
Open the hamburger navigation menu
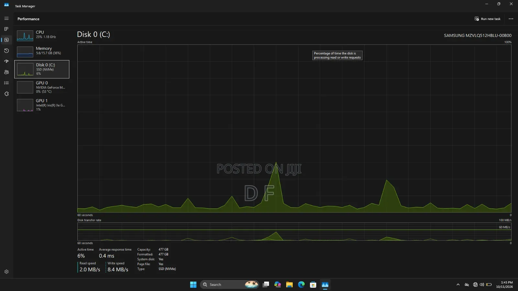click(6, 18)
